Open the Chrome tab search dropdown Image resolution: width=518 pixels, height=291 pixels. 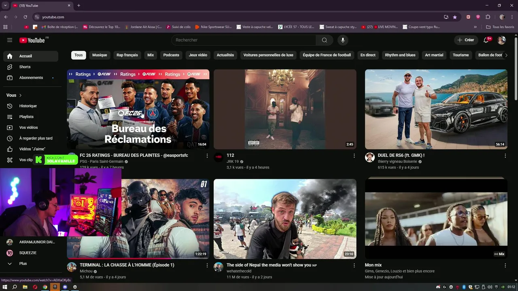click(5, 5)
